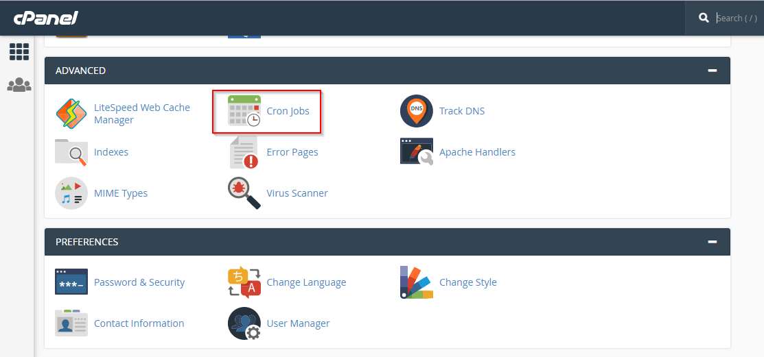Collapse the Preferences section
Viewport: 764px width, 357px height.
click(713, 242)
